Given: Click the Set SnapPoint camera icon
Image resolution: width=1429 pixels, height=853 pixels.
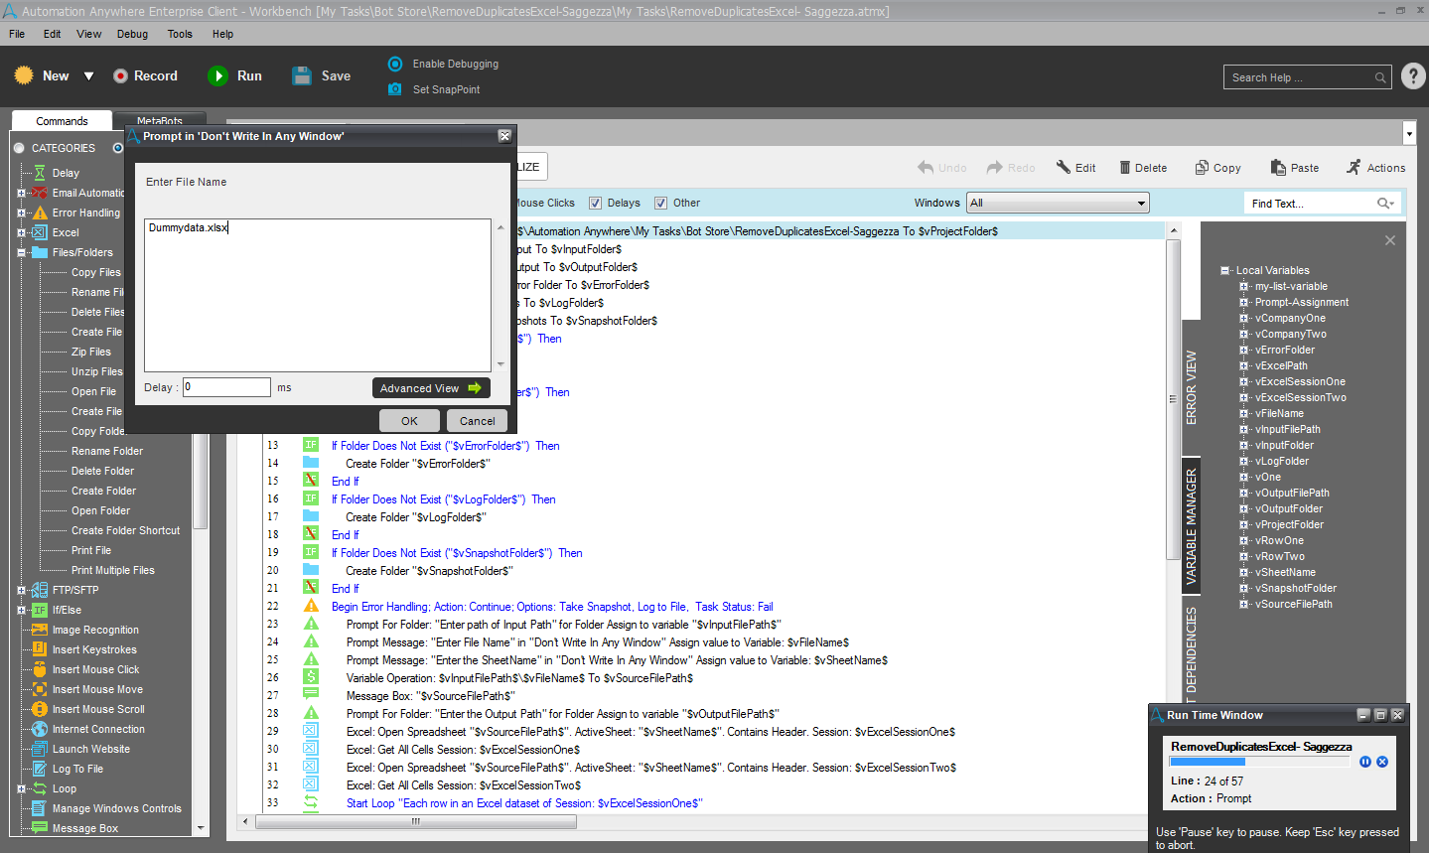Looking at the screenshot, I should (394, 89).
